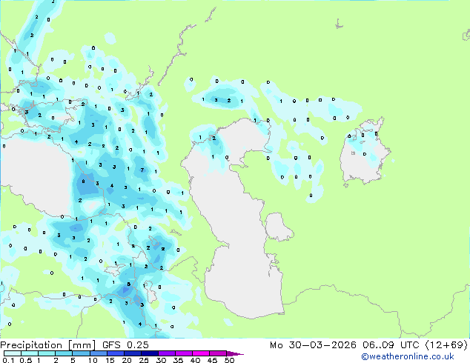Click the date "Mo 30-03-2026"
Viewport: 470px width, 363px height.
(313, 345)
